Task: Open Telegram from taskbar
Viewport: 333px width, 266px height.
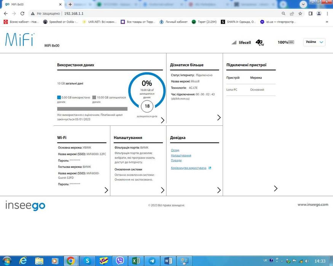Action: [x=152, y=261]
